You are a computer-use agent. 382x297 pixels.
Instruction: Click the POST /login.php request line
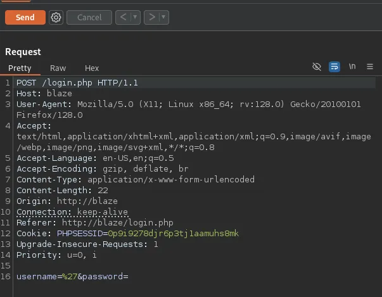click(77, 83)
